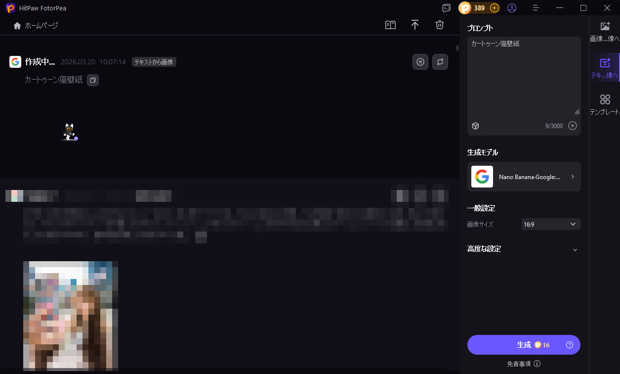Image resolution: width=620 pixels, height=374 pixels.
Task: Open the hamburger menu in title bar
Action: pyautogui.click(x=536, y=8)
